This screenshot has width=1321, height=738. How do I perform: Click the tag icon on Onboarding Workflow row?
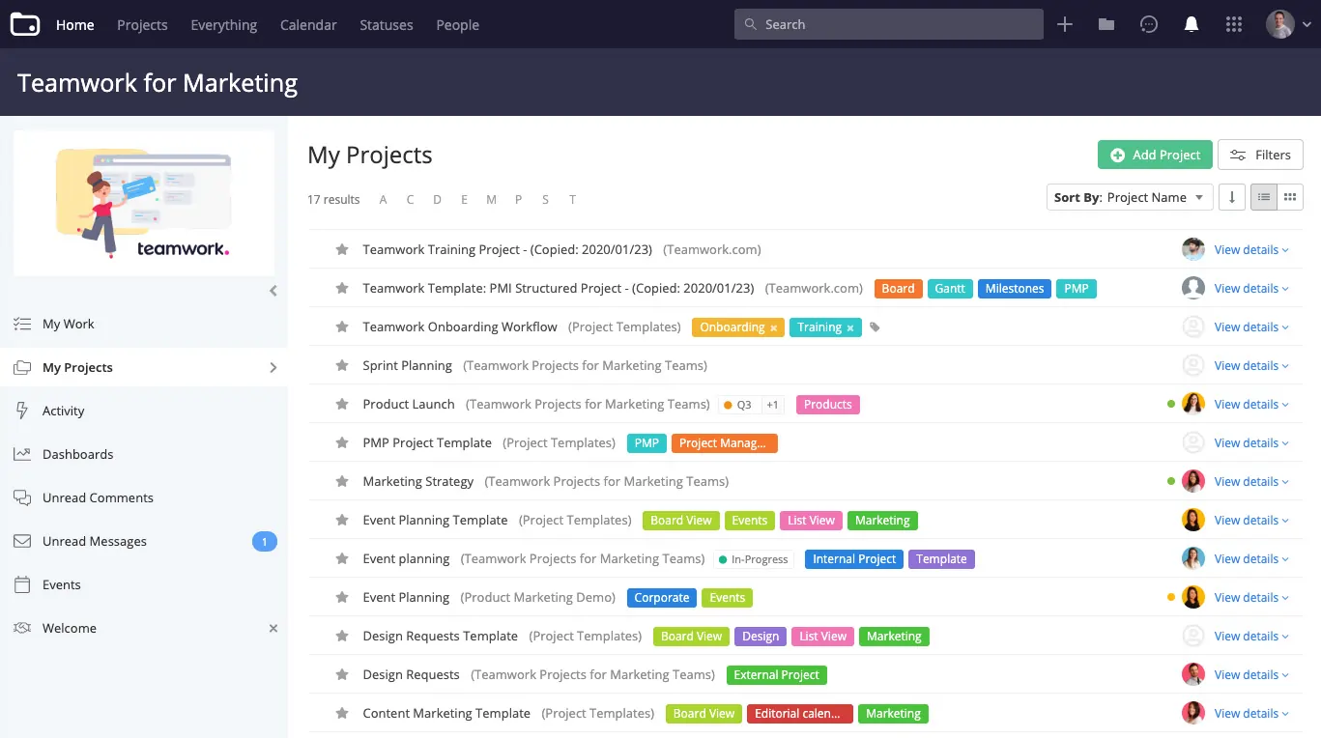pos(875,327)
